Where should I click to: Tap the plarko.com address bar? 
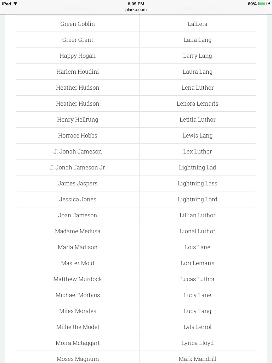pos(136,10)
